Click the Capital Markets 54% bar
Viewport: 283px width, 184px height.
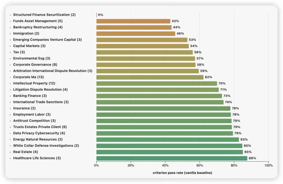pos(143,46)
